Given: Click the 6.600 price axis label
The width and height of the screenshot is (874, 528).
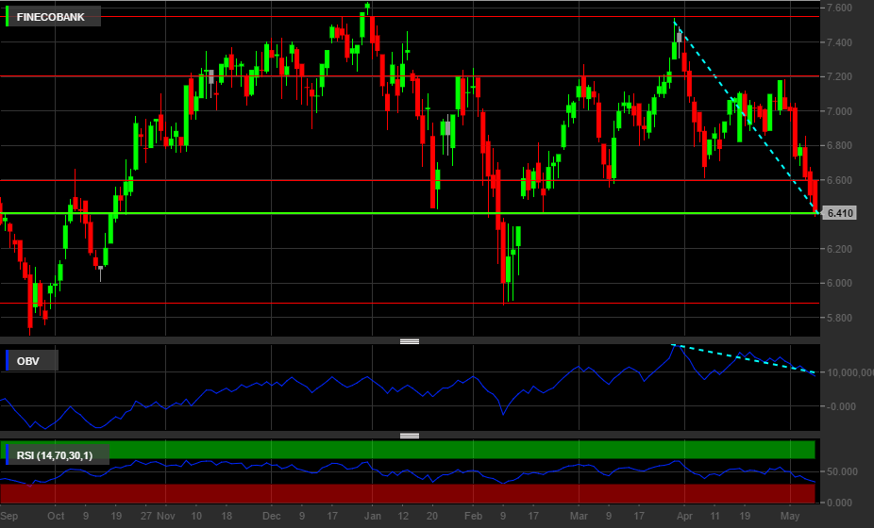Looking at the screenshot, I should 839,180.
